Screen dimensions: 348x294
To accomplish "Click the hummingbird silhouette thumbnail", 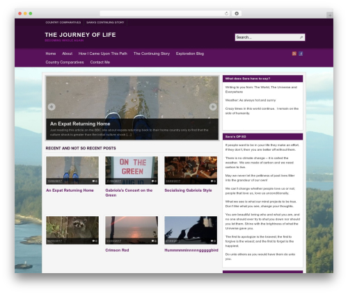I will (191, 230).
